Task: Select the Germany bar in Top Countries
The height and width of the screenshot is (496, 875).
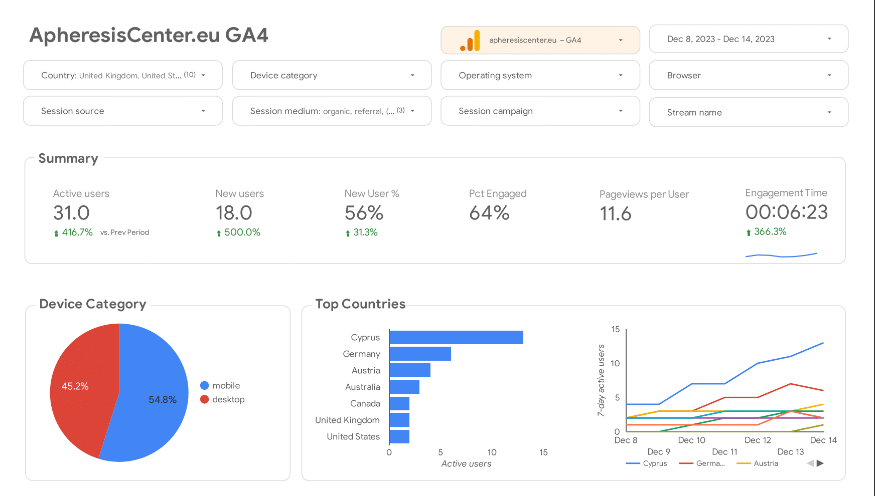Action: pyautogui.click(x=420, y=354)
